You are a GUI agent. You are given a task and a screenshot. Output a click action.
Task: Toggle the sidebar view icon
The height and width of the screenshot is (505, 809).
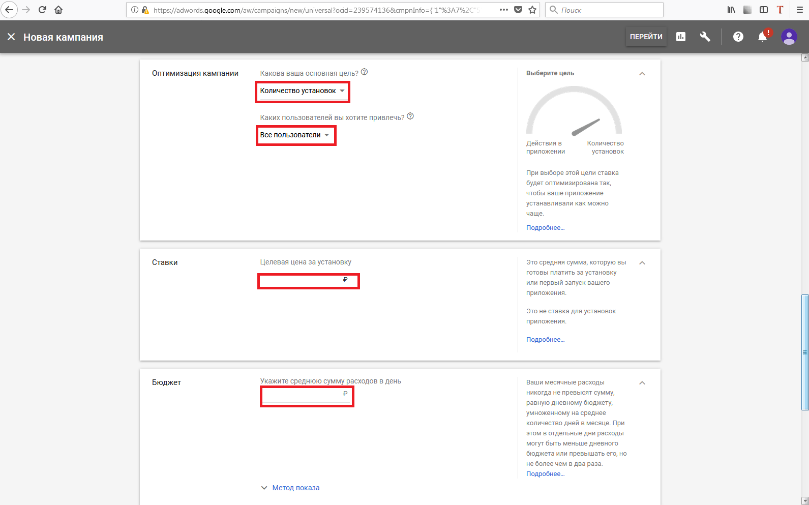tap(764, 10)
